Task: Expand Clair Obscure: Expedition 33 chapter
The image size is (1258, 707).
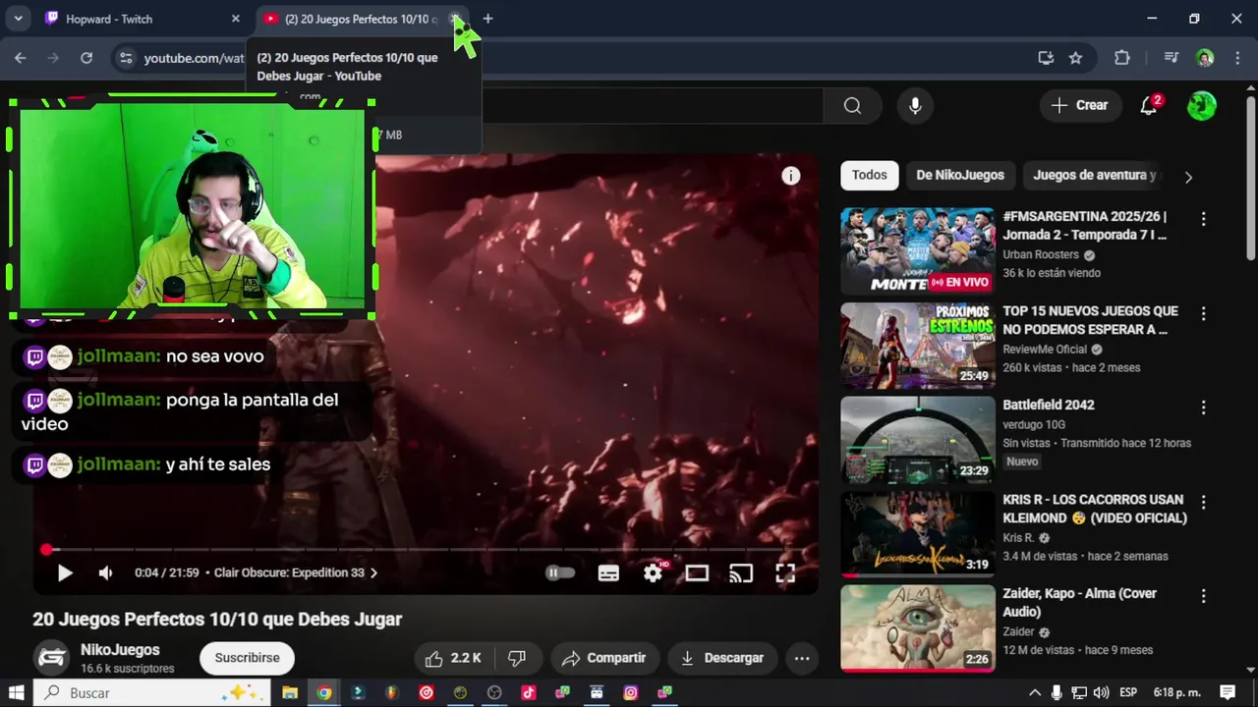Action: tap(296, 572)
